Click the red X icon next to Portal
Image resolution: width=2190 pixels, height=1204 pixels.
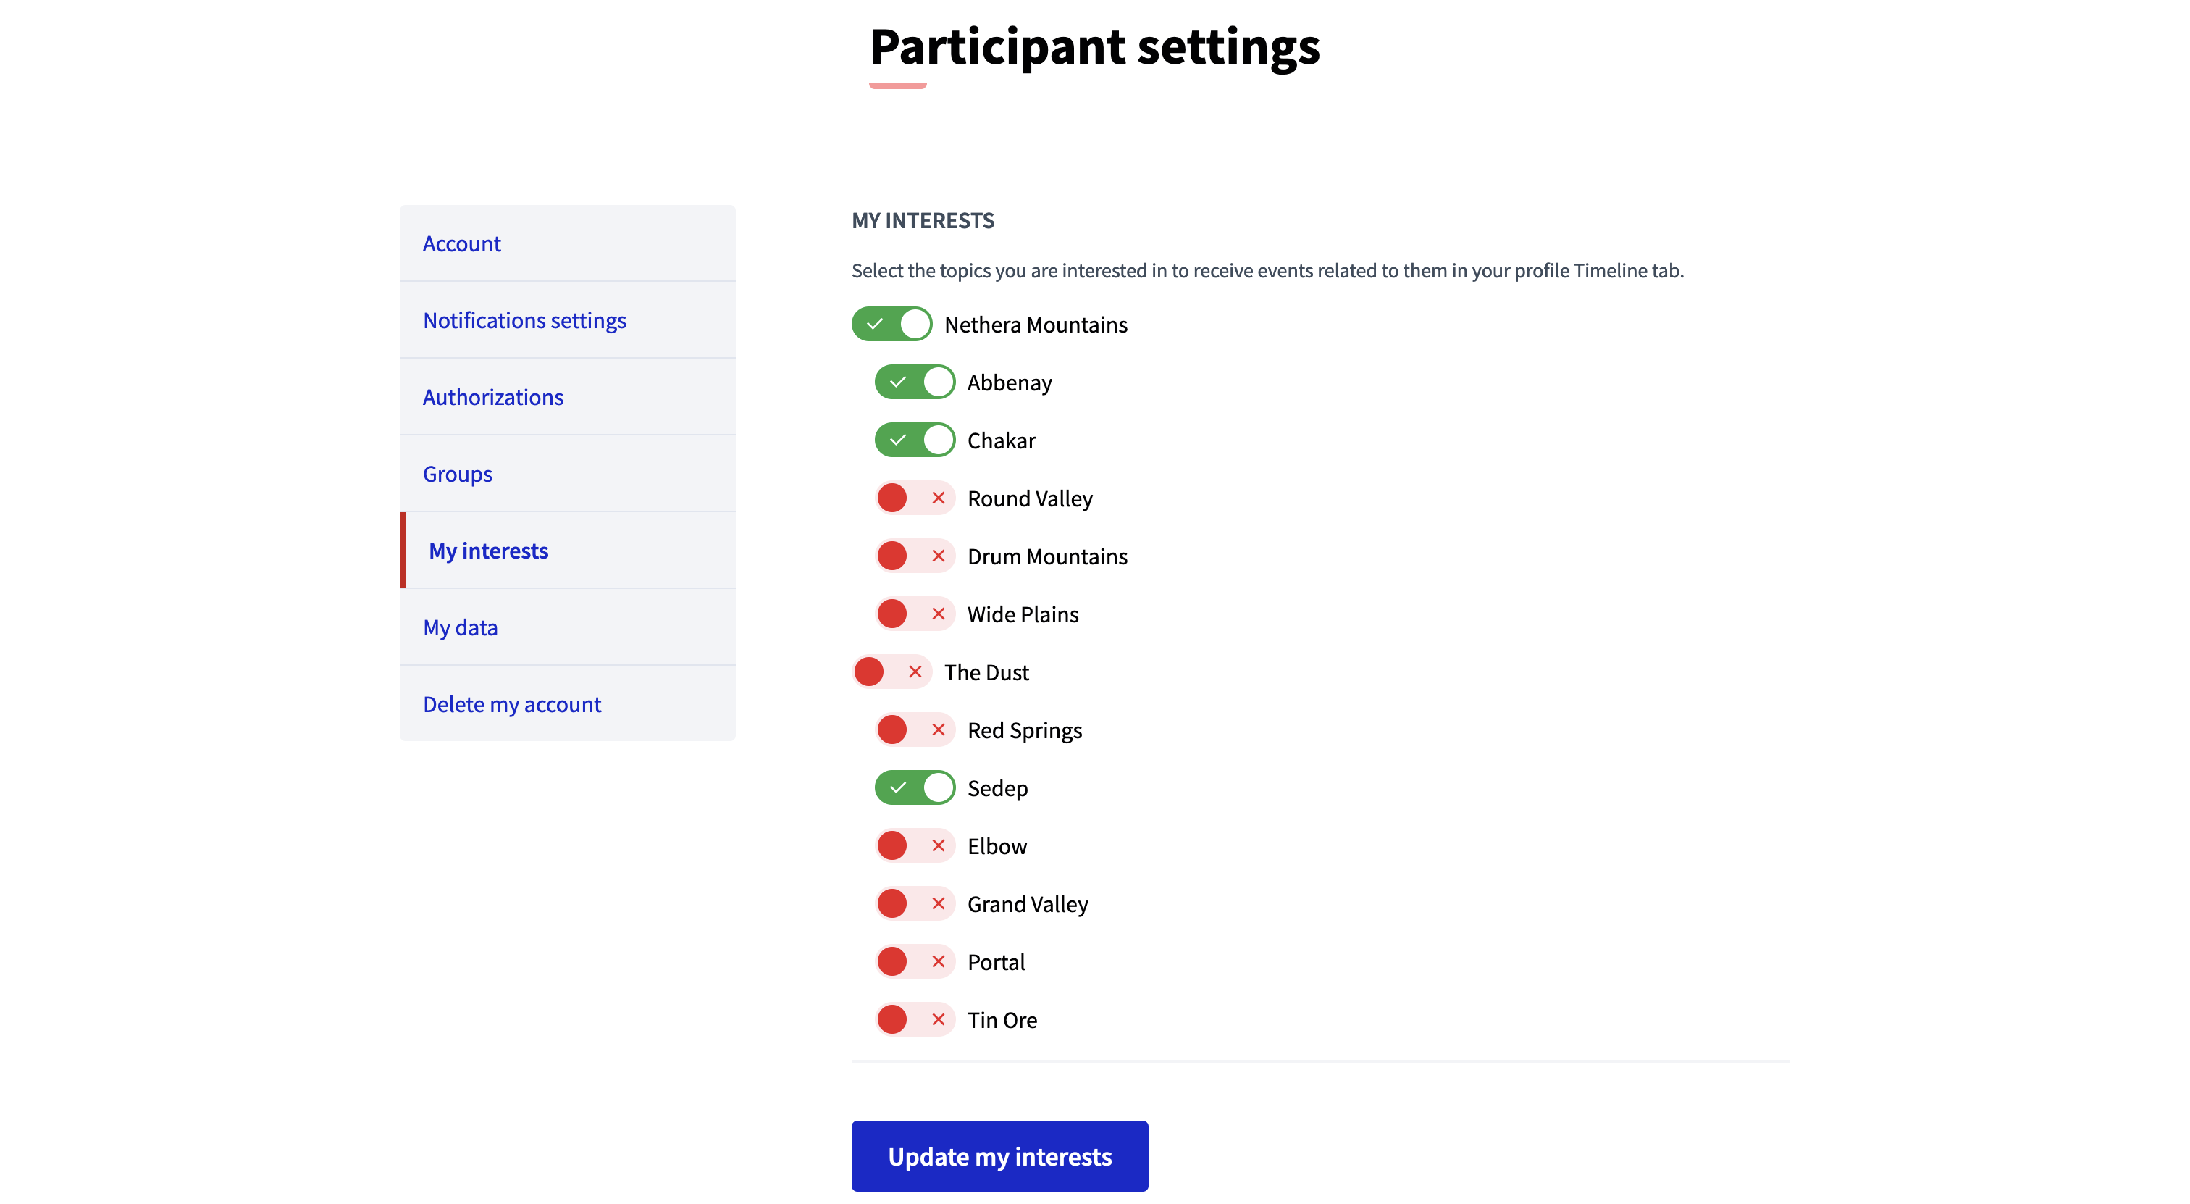pos(938,961)
